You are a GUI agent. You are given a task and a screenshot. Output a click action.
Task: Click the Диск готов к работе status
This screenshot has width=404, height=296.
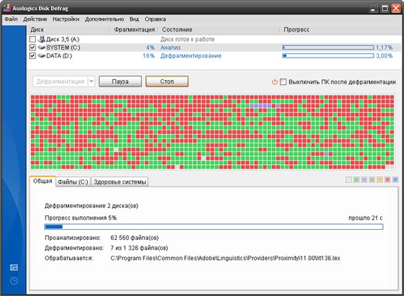[x=188, y=40]
